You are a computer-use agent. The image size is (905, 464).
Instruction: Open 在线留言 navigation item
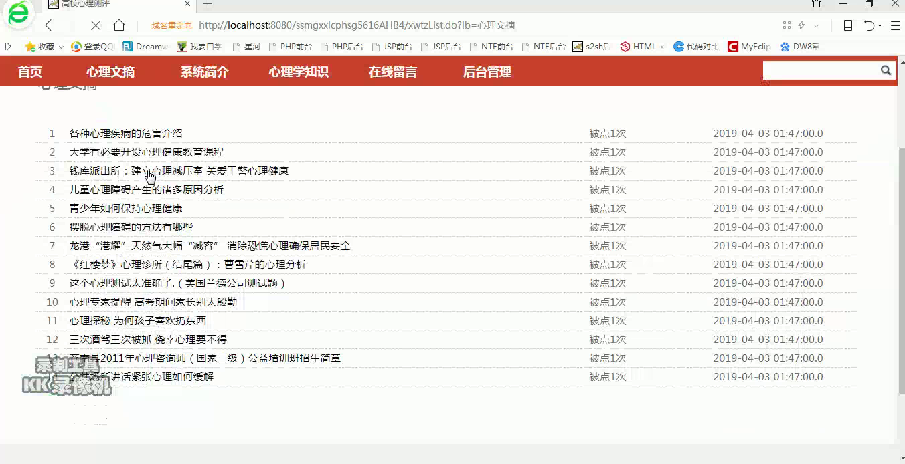tap(393, 72)
